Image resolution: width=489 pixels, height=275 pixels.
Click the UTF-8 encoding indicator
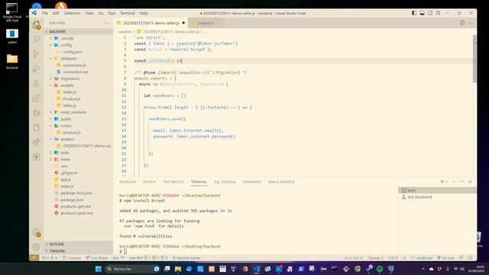pyautogui.click(x=393, y=258)
